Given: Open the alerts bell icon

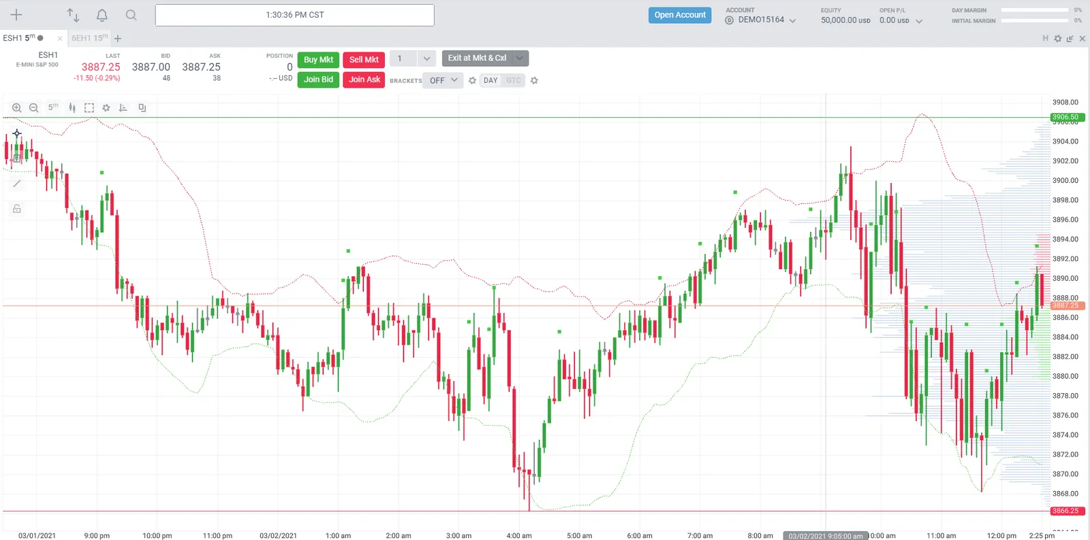Looking at the screenshot, I should click(102, 15).
